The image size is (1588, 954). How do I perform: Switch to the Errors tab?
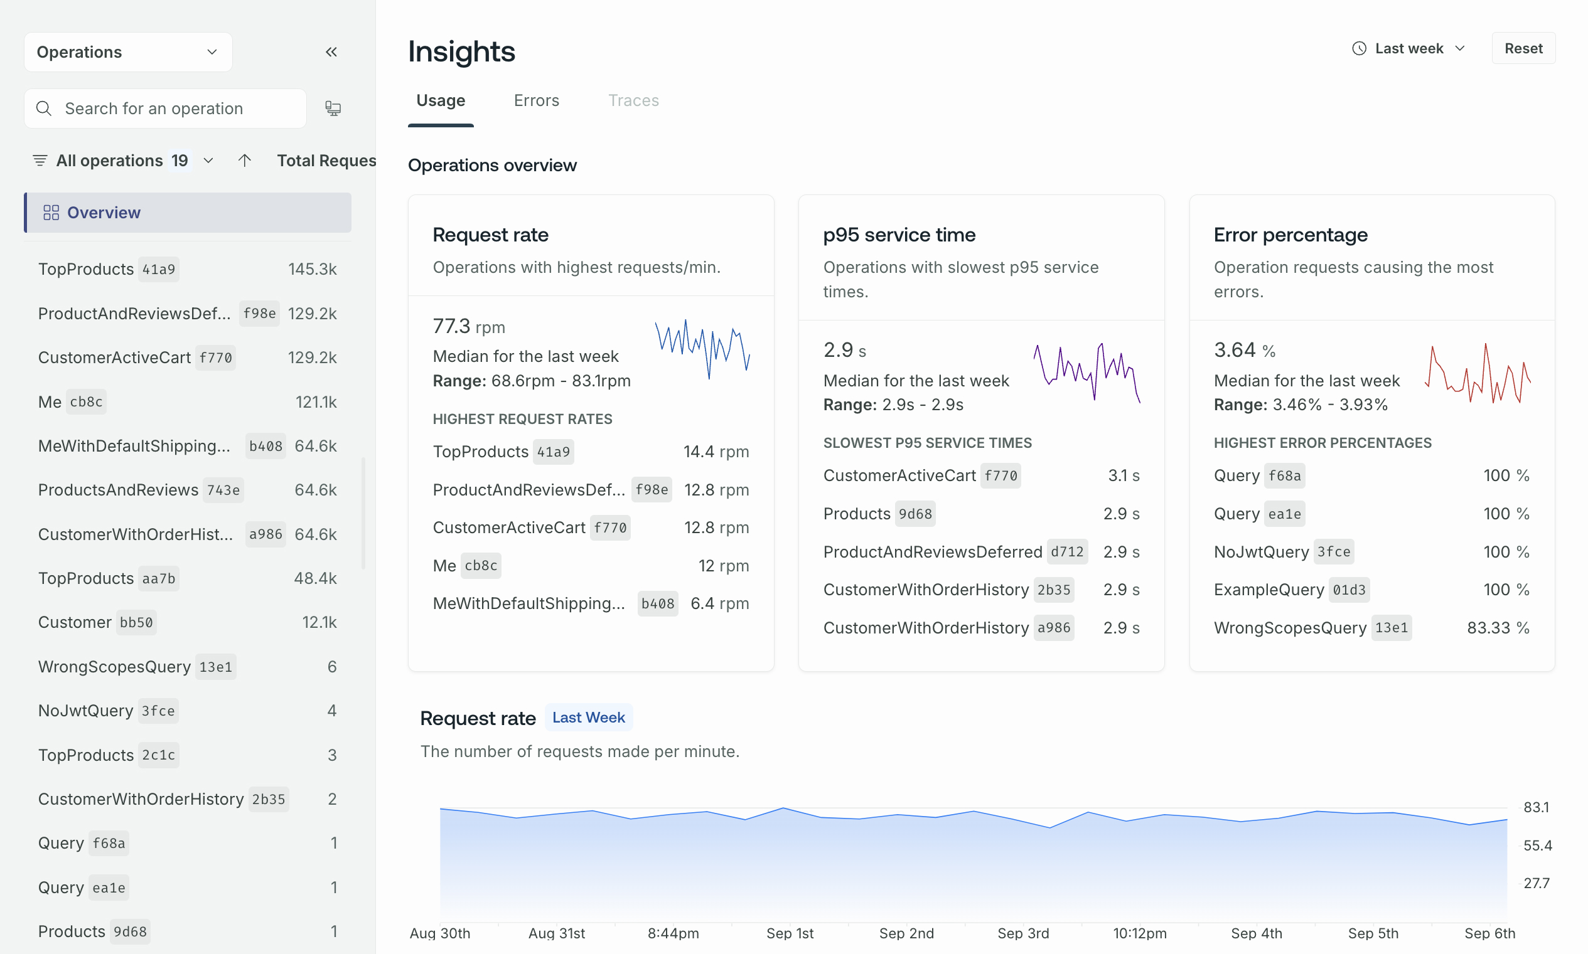click(x=537, y=100)
